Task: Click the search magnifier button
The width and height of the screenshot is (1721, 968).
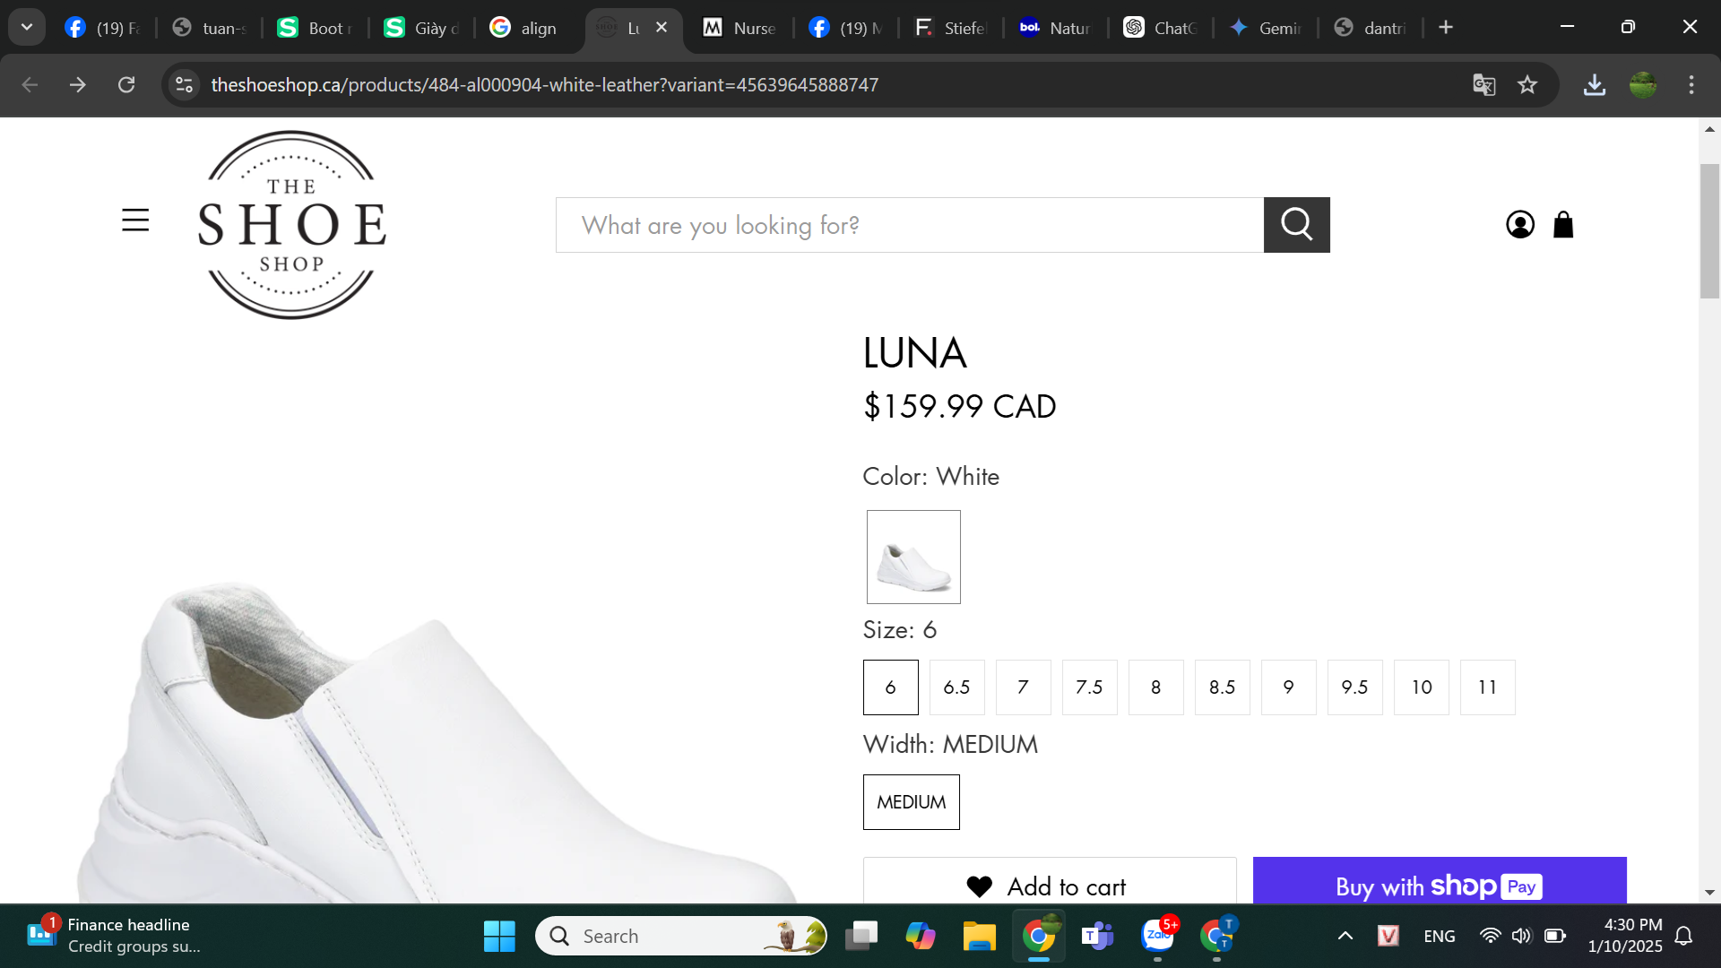Action: coord(1296,225)
